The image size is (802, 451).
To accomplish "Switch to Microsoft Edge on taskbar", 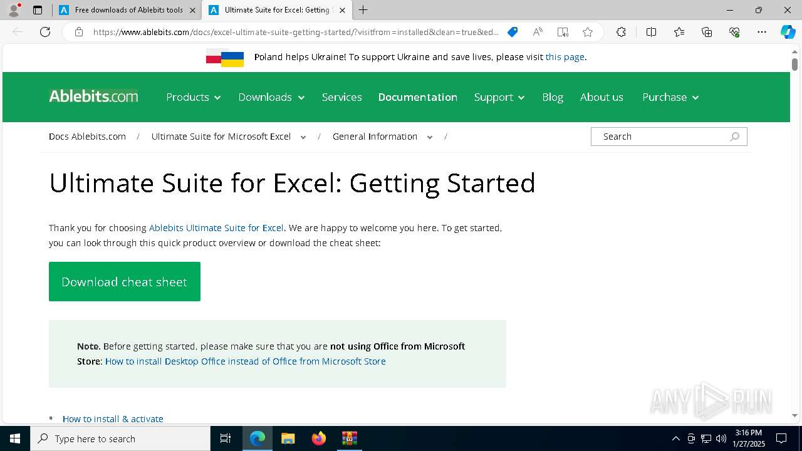I will pos(258,438).
